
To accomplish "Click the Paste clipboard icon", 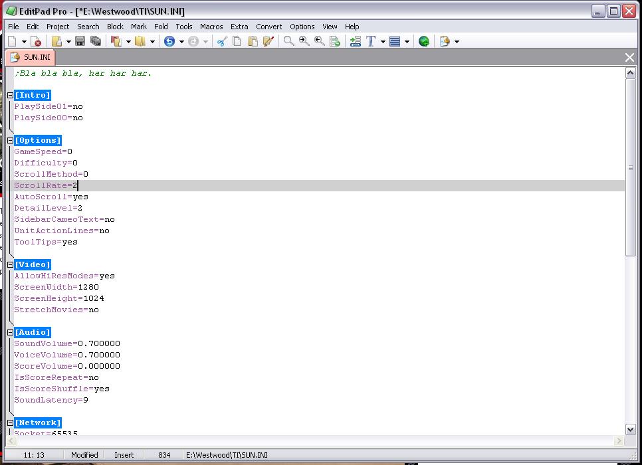I will point(253,41).
